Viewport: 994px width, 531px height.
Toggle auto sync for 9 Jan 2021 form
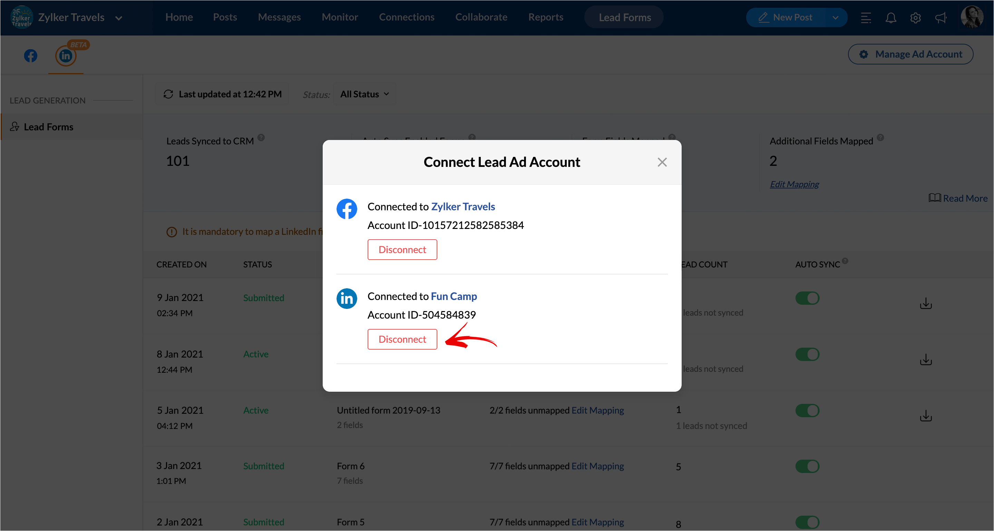(807, 298)
